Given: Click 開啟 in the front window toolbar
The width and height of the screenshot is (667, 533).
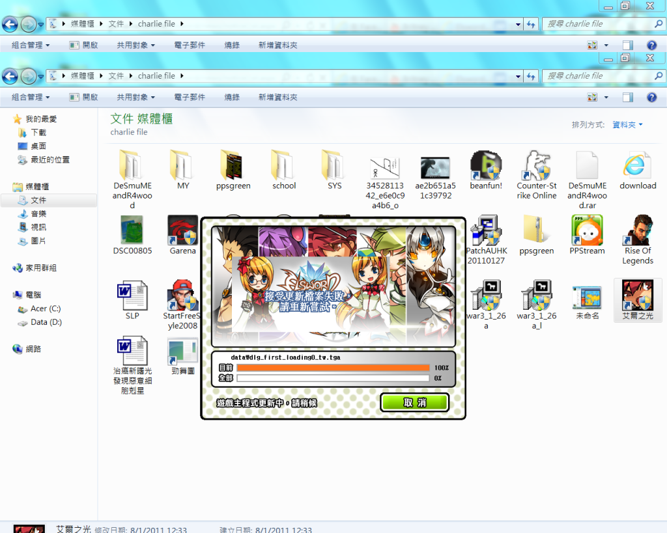Looking at the screenshot, I should click(84, 98).
